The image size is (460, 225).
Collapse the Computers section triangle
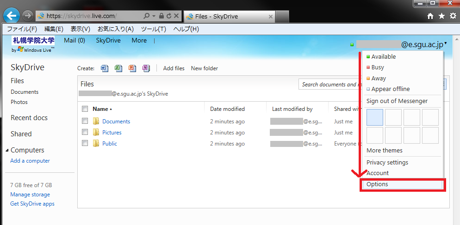click(7, 150)
